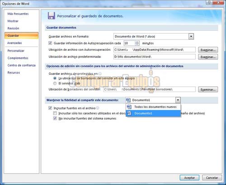This screenshot has width=226, height=185.
Task: Decrease autorecovery minutes with down arrow
Action: (137, 44)
